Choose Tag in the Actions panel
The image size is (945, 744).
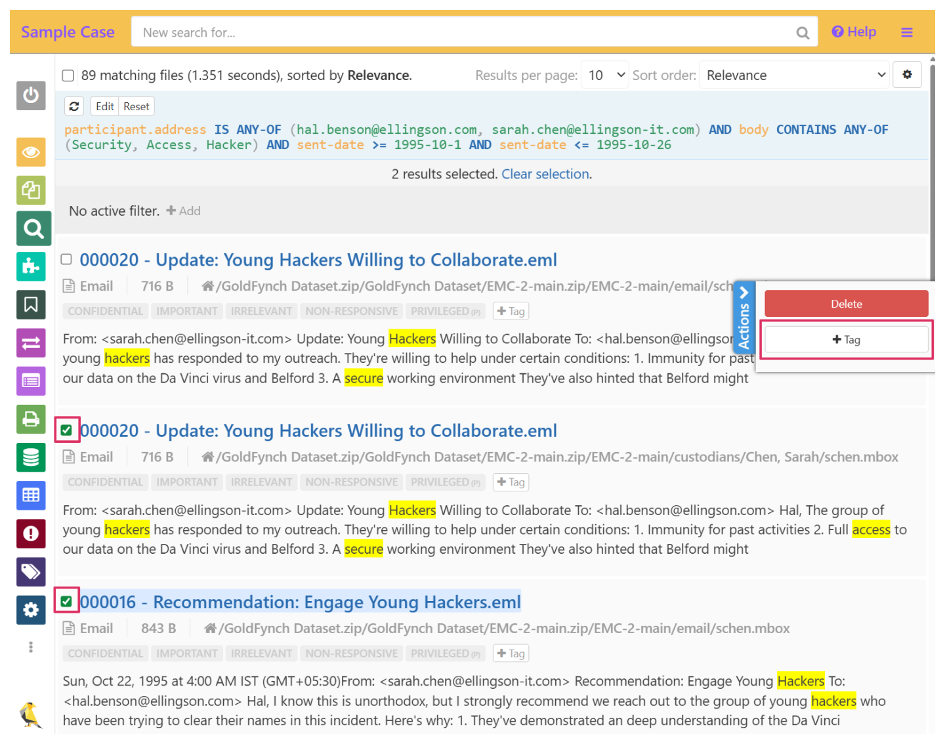[x=846, y=340]
